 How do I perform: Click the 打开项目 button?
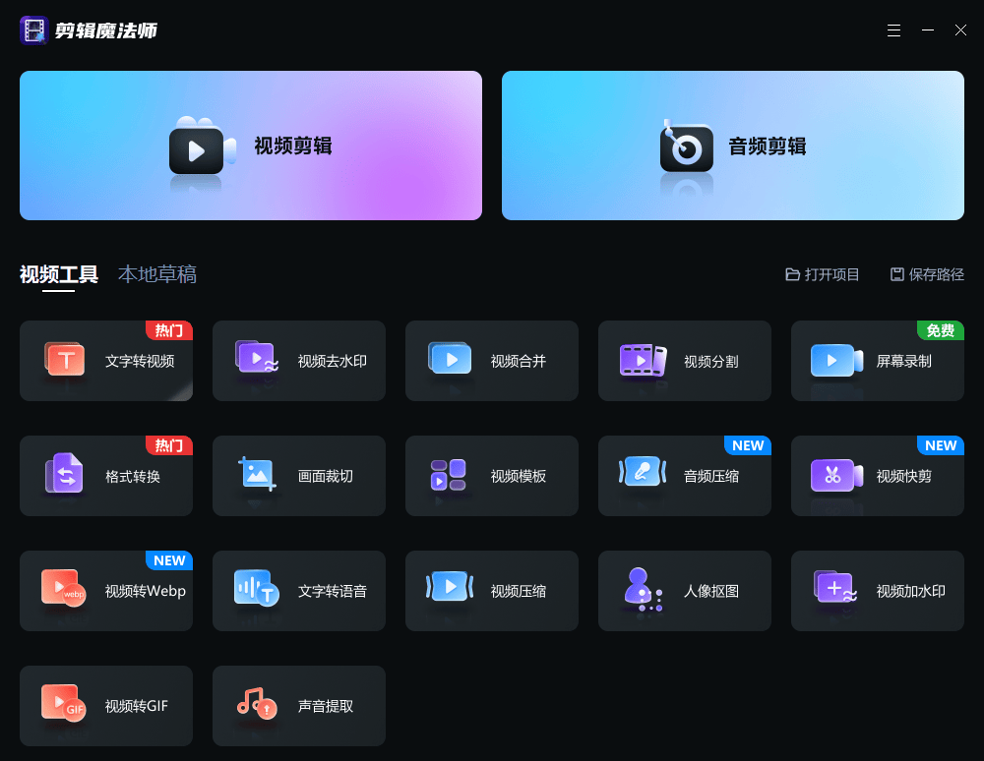[x=822, y=275]
